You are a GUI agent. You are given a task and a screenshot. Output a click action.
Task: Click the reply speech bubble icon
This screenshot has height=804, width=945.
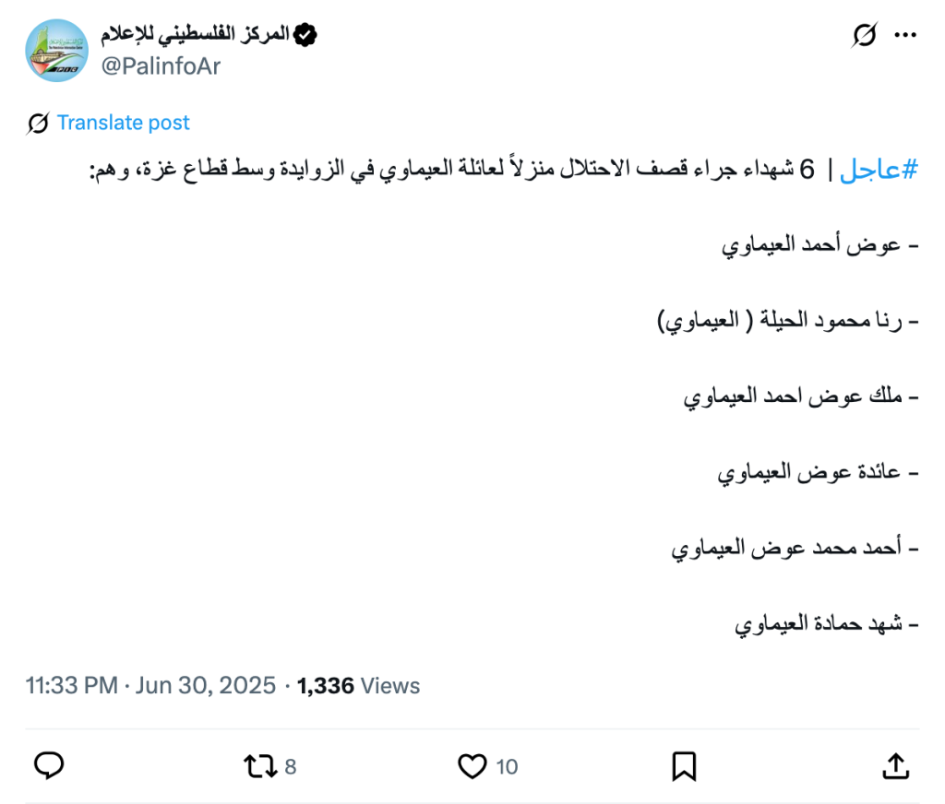pyautogui.click(x=48, y=765)
